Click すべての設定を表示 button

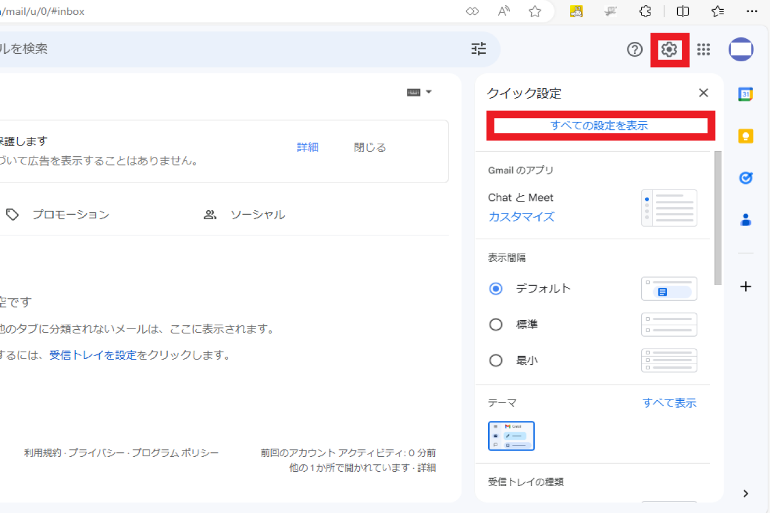pos(599,126)
